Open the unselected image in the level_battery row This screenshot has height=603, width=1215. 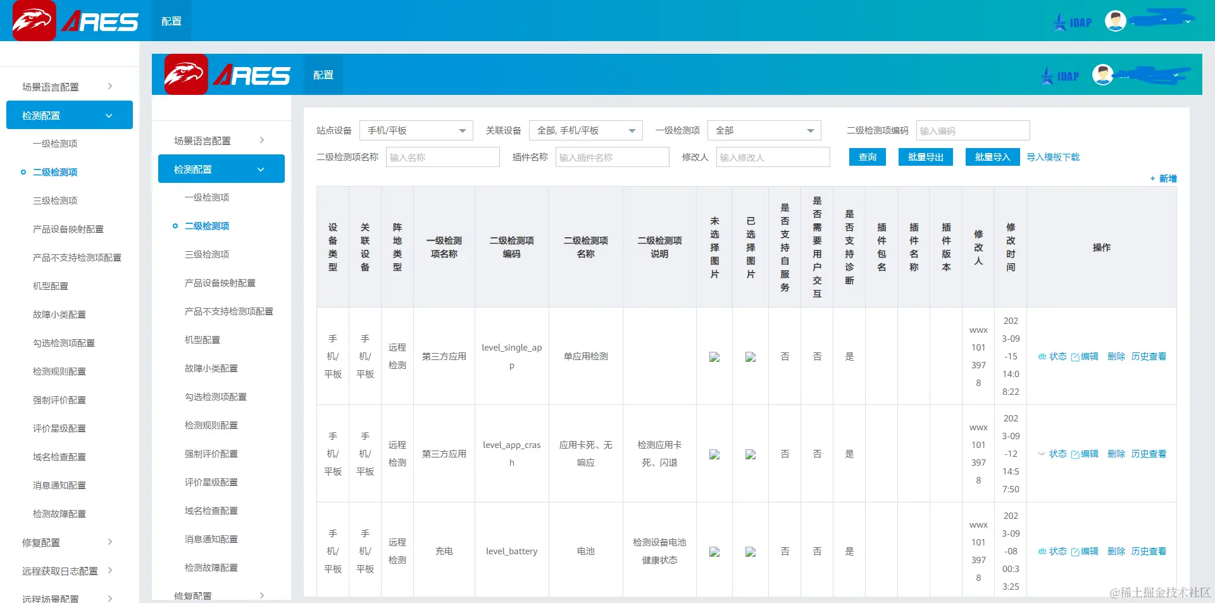coord(714,552)
